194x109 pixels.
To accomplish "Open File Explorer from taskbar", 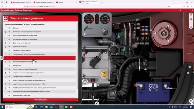I will pyautogui.click(x=46, y=107).
